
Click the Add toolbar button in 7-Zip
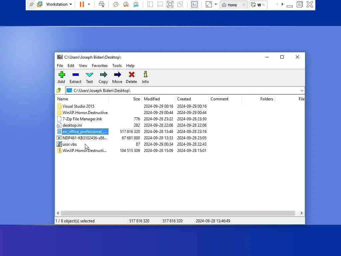[x=61, y=77]
